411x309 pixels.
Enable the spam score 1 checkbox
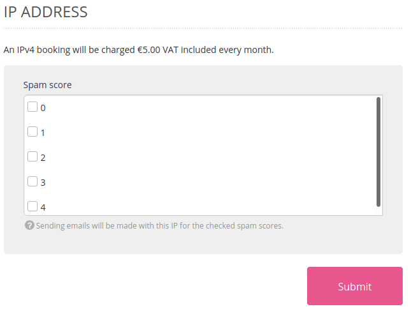click(32, 132)
